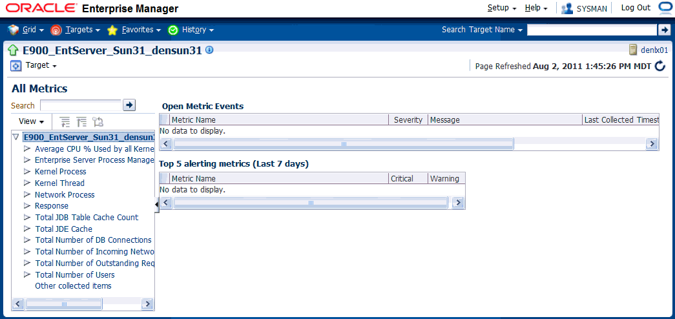This screenshot has width=675, height=319.
Task: Click the Targets bullseye icon
Action: pyautogui.click(x=56, y=30)
